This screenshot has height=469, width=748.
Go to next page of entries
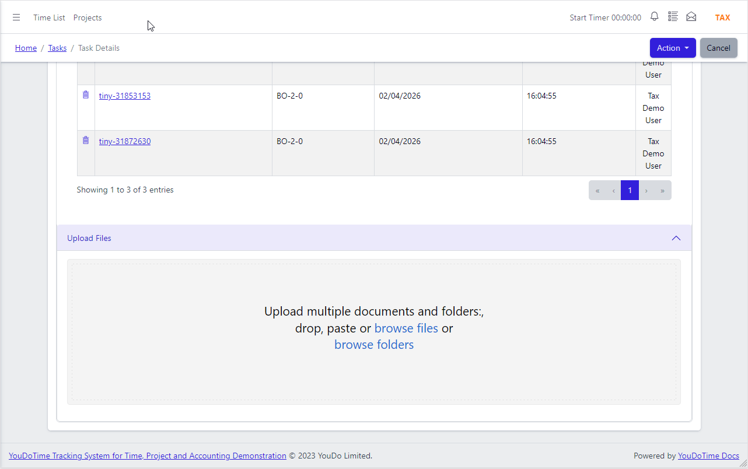(646, 190)
